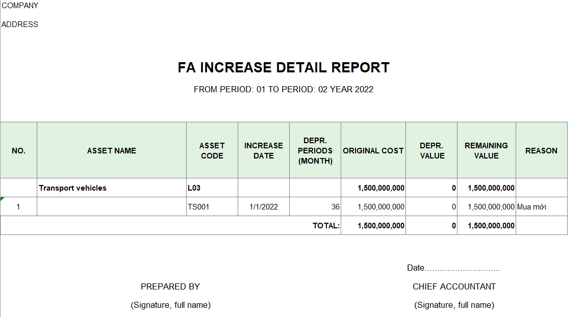Click the FROM PERIOD date range subtitle
585x317 pixels.
click(x=284, y=90)
